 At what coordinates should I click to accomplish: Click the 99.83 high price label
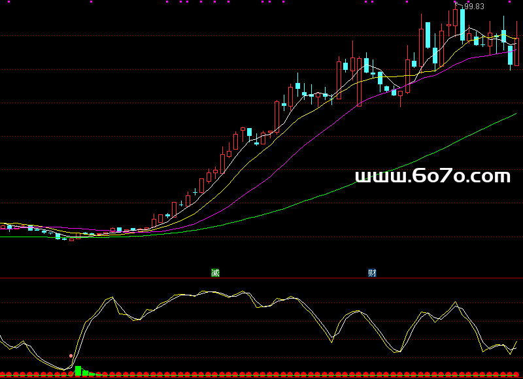474,7
